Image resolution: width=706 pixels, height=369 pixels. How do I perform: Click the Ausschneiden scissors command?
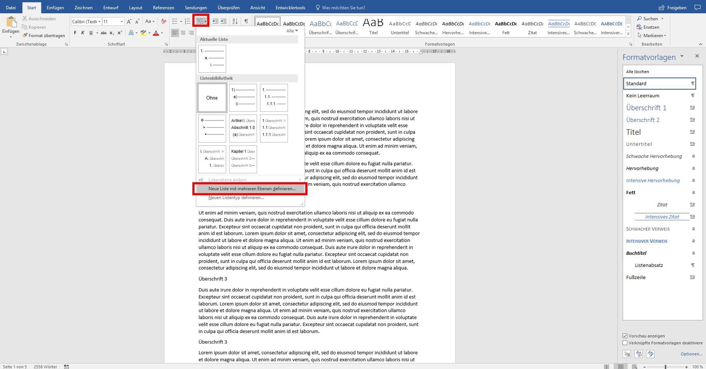39,19
